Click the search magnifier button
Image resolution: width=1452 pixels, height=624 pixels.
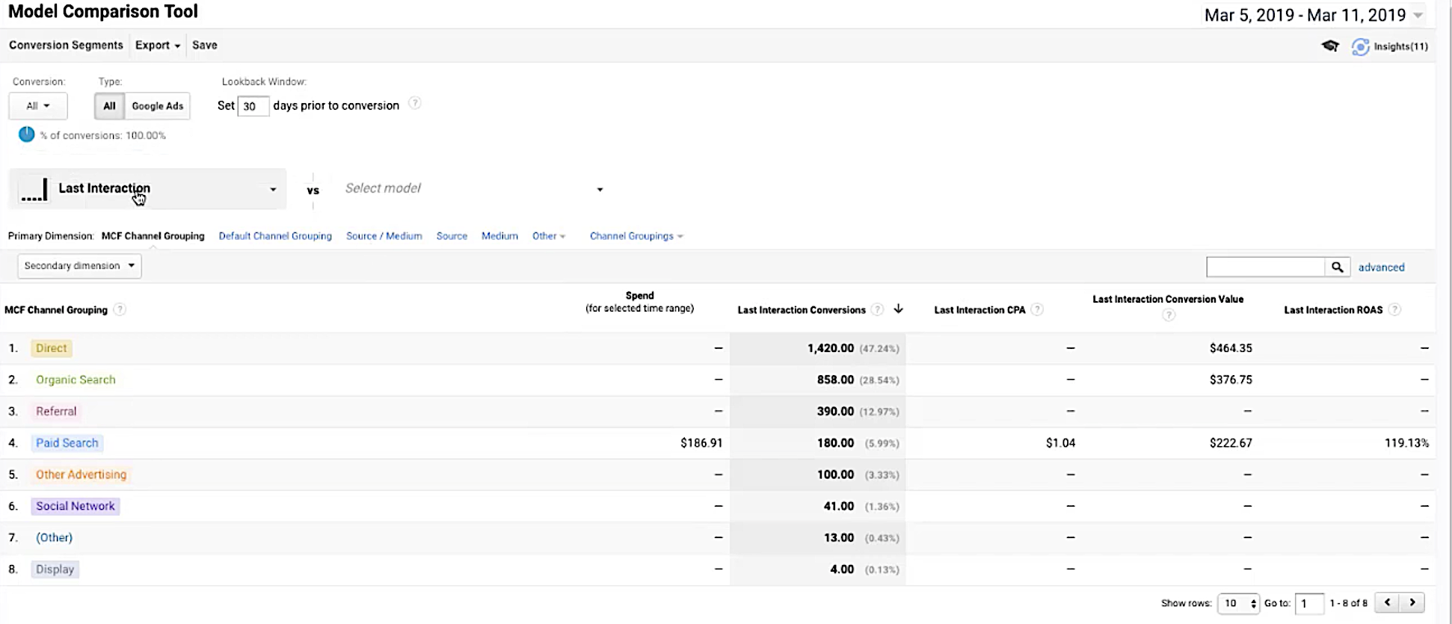point(1337,267)
